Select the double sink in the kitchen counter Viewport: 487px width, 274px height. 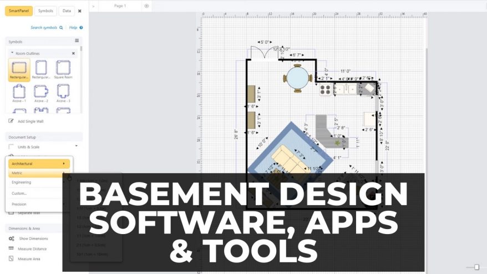[346, 89]
